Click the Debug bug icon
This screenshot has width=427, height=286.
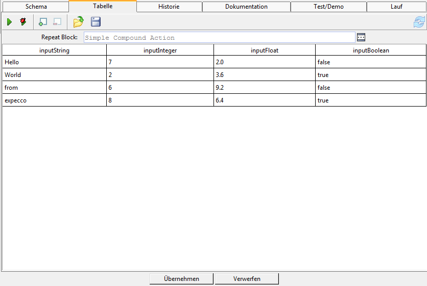[x=23, y=22]
